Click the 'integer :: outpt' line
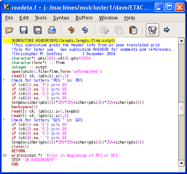187x174 pixels. coord(29,67)
